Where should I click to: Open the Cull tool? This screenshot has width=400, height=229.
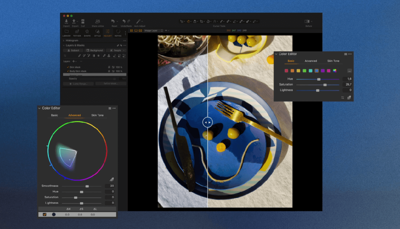(83, 21)
